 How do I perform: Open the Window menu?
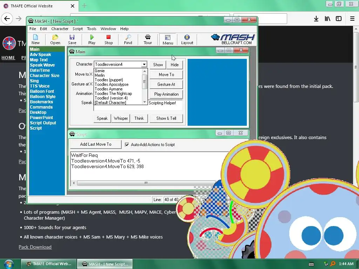click(x=108, y=29)
